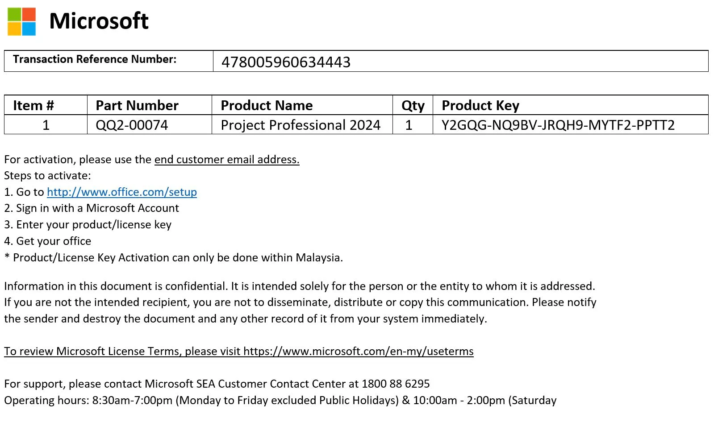Click the Operating hours line
Viewport: 714px width, 430px height.
point(280,400)
